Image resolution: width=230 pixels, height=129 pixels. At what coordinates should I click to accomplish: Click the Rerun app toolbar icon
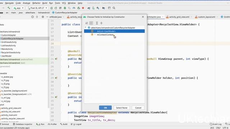tap(51, 8)
